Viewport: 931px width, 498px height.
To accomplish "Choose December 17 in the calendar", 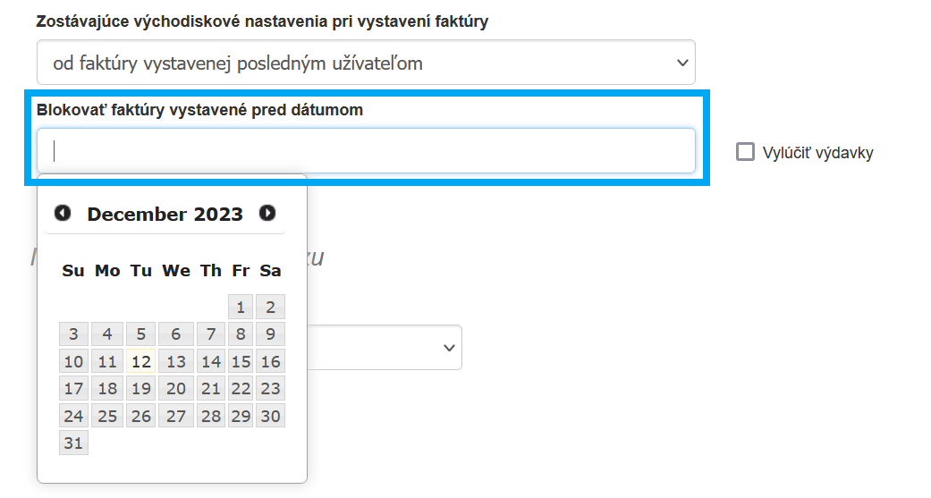I will pyautogui.click(x=73, y=389).
